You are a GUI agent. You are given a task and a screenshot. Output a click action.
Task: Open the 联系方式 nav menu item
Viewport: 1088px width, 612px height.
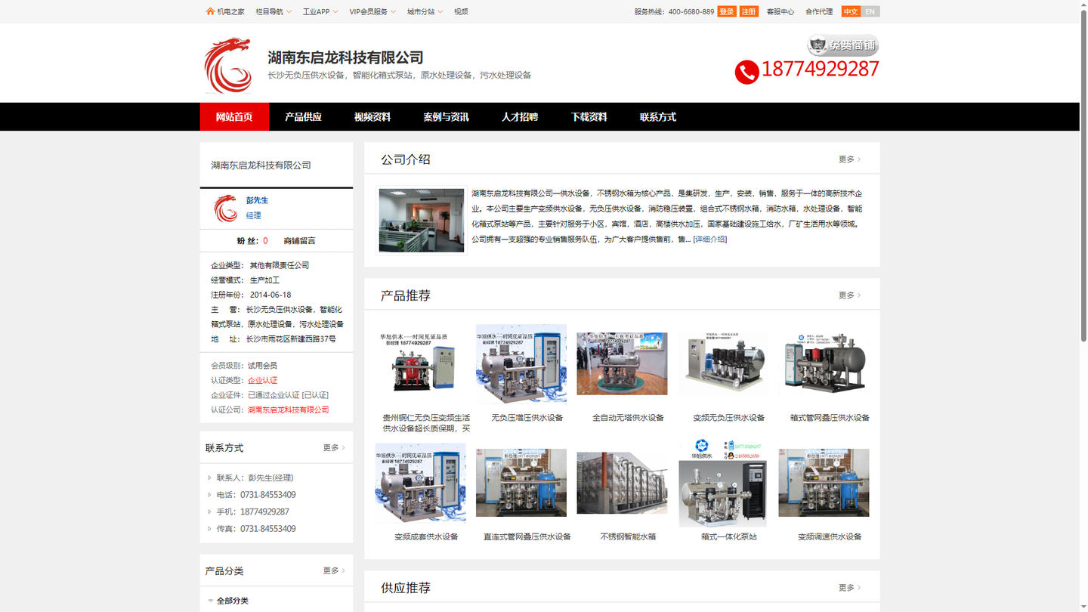click(658, 116)
